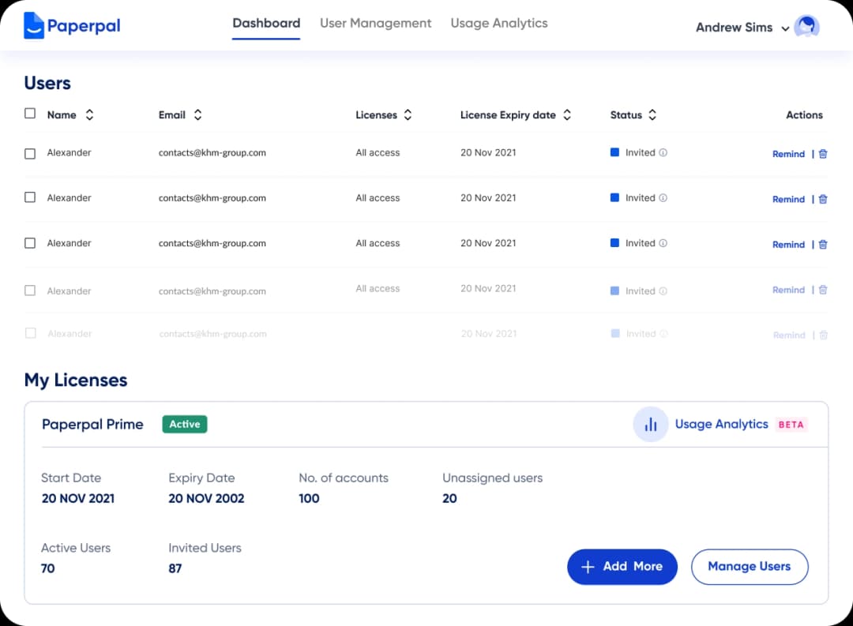This screenshot has height=626, width=853.
Task: Expand the Andrew Sims account dropdown
Action: tap(785, 28)
